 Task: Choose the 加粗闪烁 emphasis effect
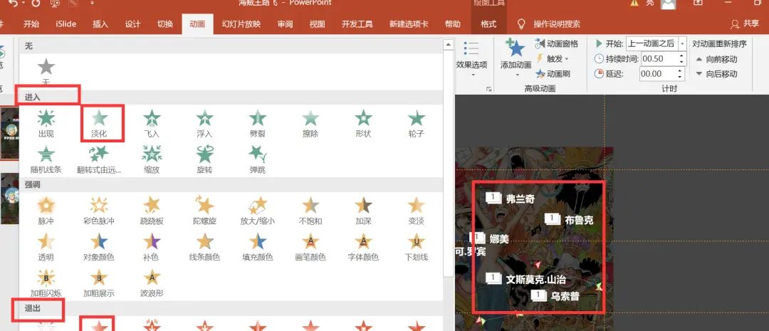tap(46, 284)
